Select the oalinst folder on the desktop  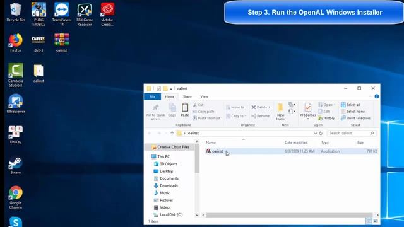tap(39, 73)
